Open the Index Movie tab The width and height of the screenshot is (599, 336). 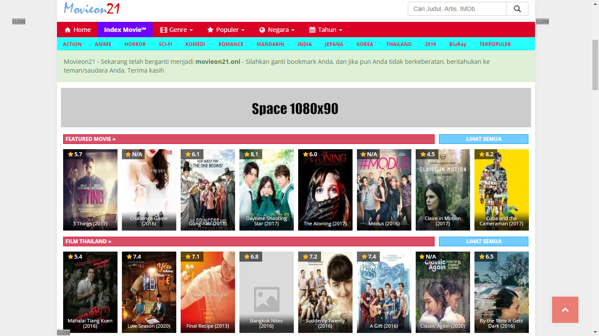pos(125,30)
